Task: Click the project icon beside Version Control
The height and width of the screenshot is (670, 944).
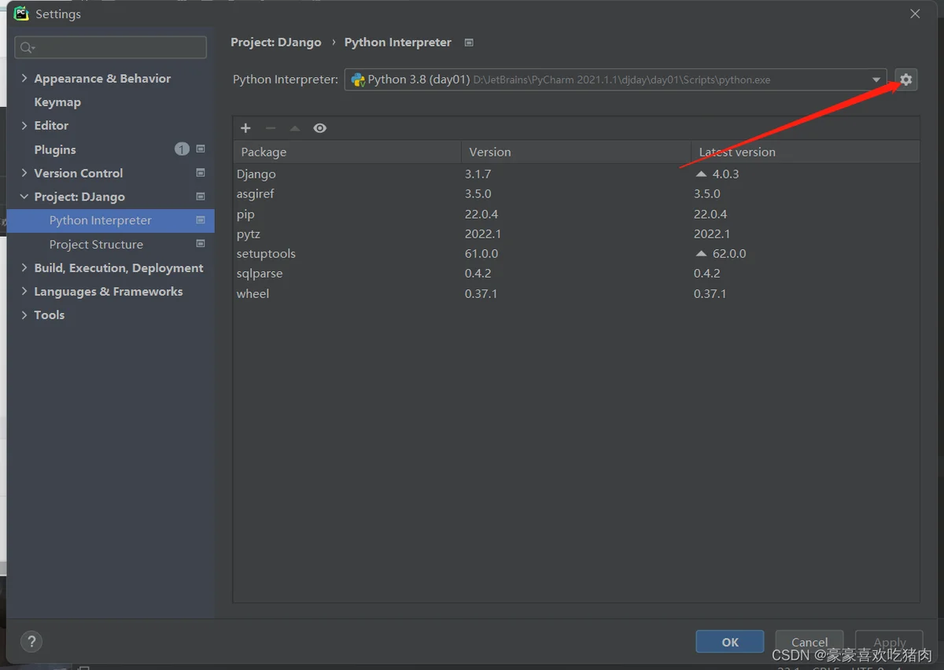Action: tap(201, 172)
